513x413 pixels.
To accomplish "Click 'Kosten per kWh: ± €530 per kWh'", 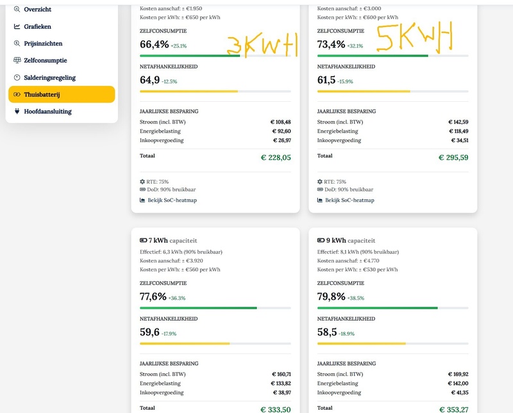I will 357,270.
